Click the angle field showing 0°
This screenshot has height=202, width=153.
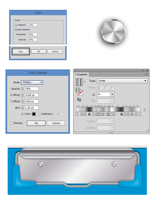click(x=104, y=94)
